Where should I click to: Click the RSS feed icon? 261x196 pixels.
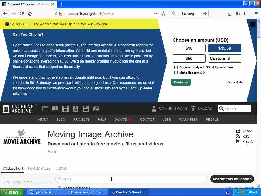238,136
